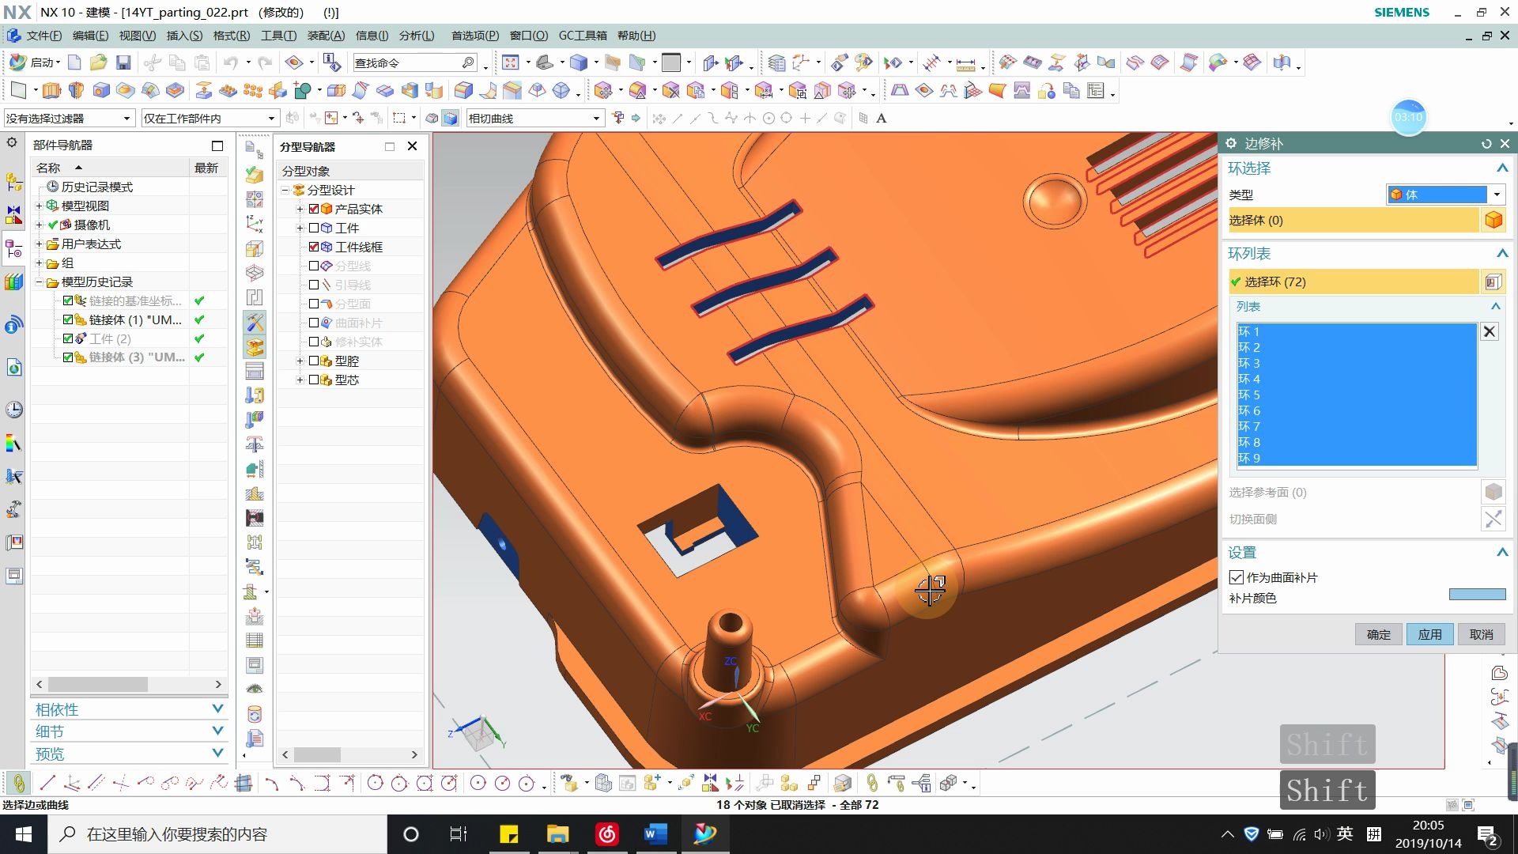This screenshot has width=1518, height=854.
Task: Remove selected loop with X icon
Action: click(x=1490, y=331)
